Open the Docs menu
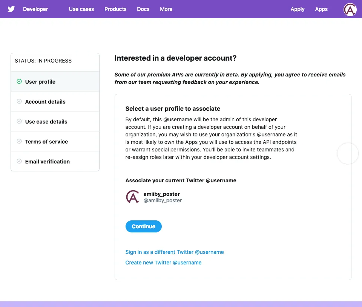 (143, 9)
